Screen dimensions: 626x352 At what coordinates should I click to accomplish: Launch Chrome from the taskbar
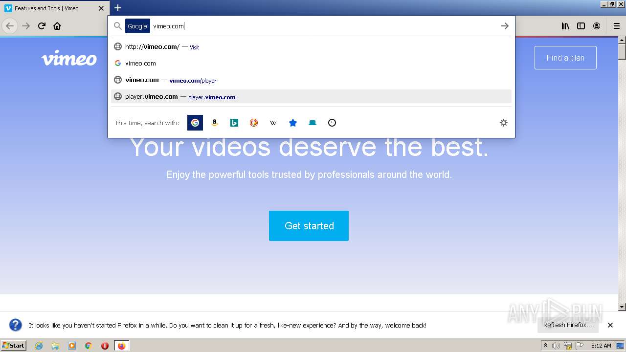tap(89, 346)
